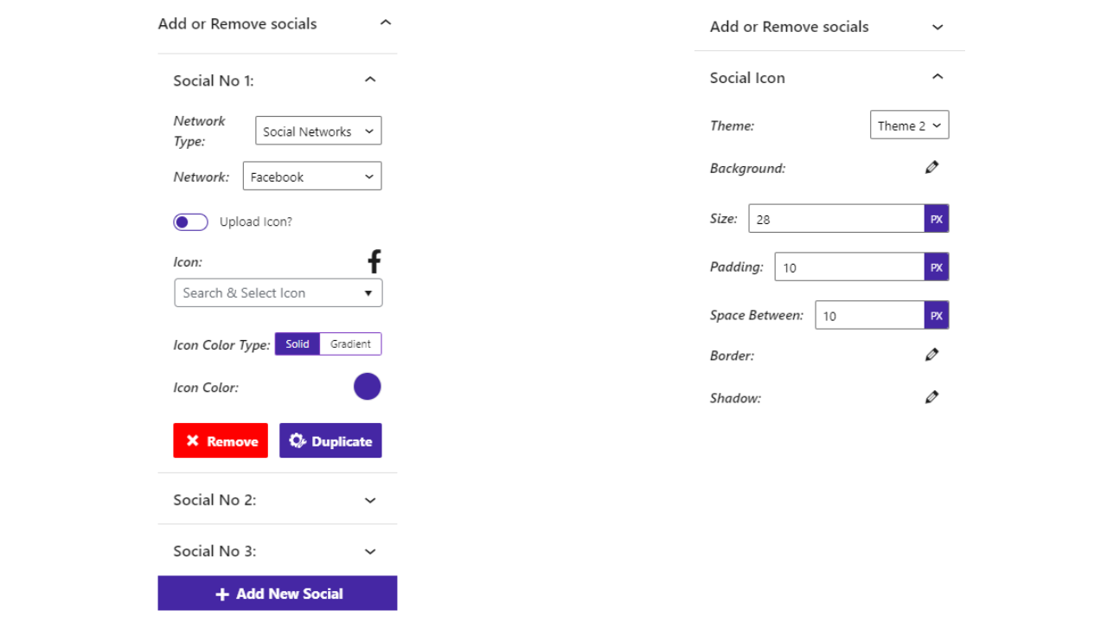Click the Facebook icon preview

tap(374, 261)
